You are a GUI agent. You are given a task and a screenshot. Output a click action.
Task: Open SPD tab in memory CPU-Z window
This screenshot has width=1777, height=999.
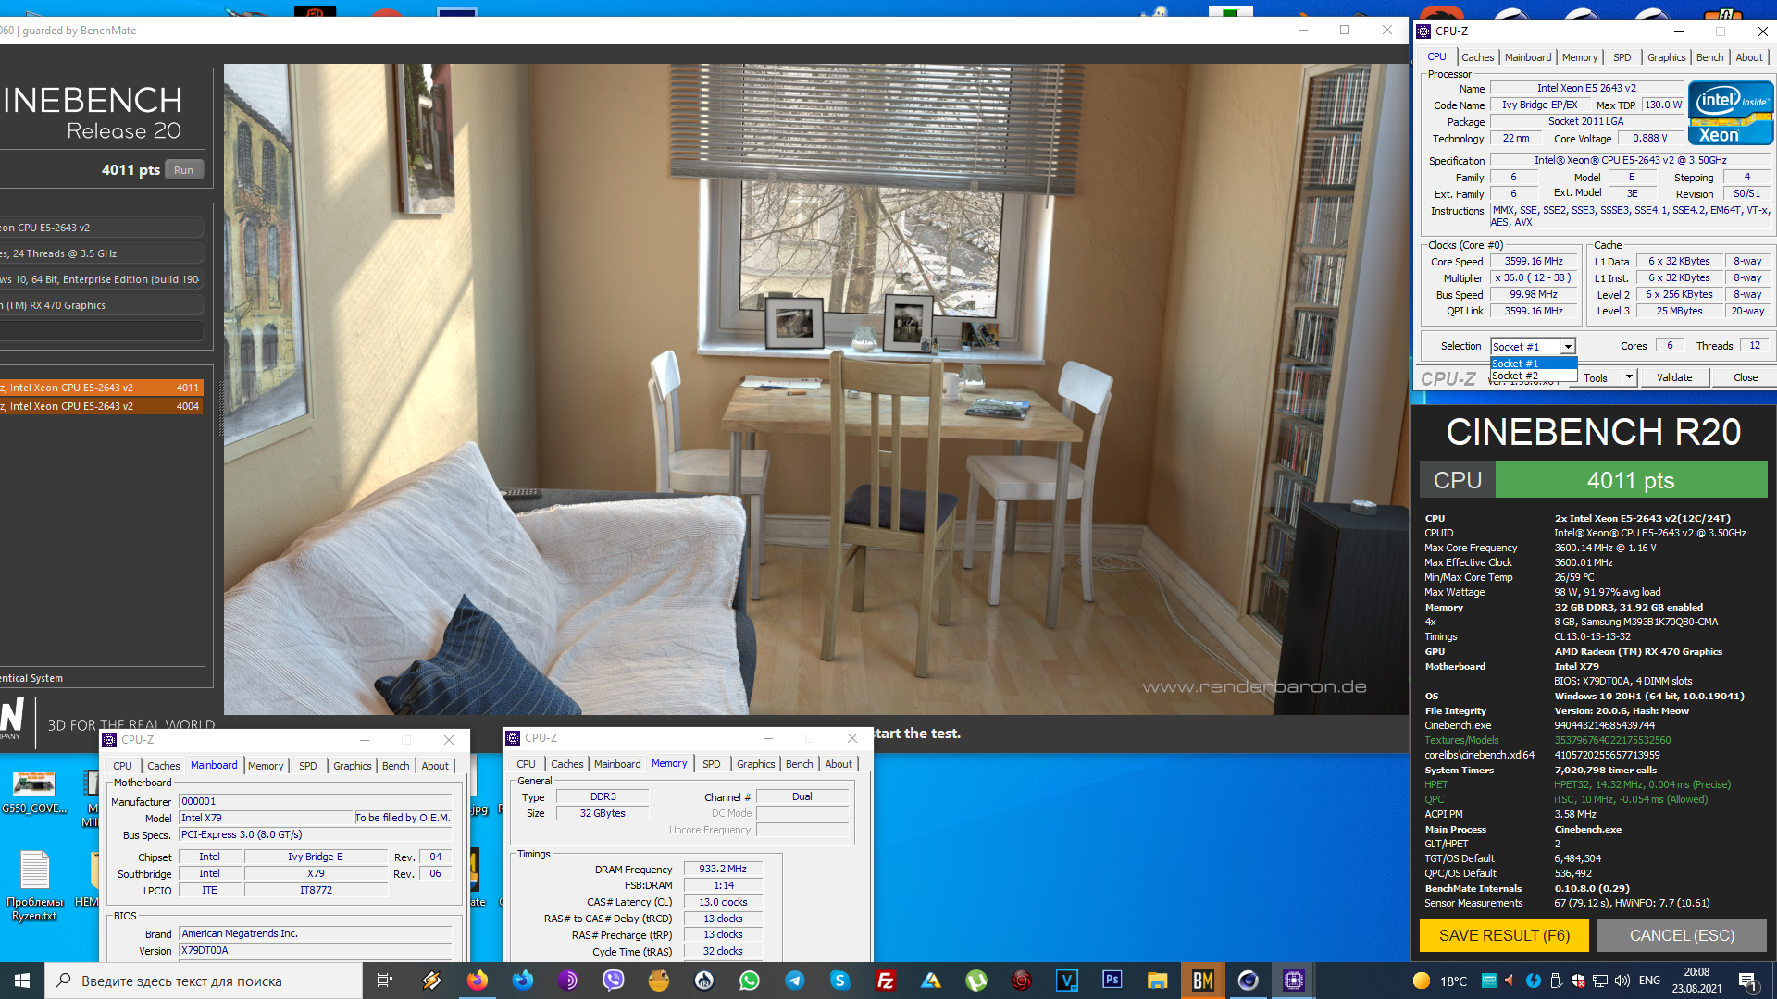click(x=711, y=764)
